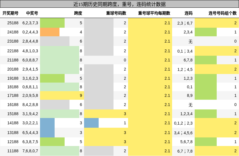Click issue number 18188
This screenshot has height=156, width=239.
[13, 87]
